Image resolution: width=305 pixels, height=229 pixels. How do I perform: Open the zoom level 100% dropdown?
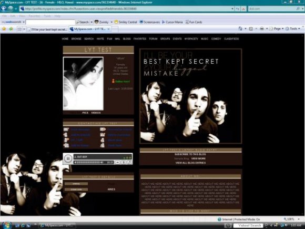299,219
